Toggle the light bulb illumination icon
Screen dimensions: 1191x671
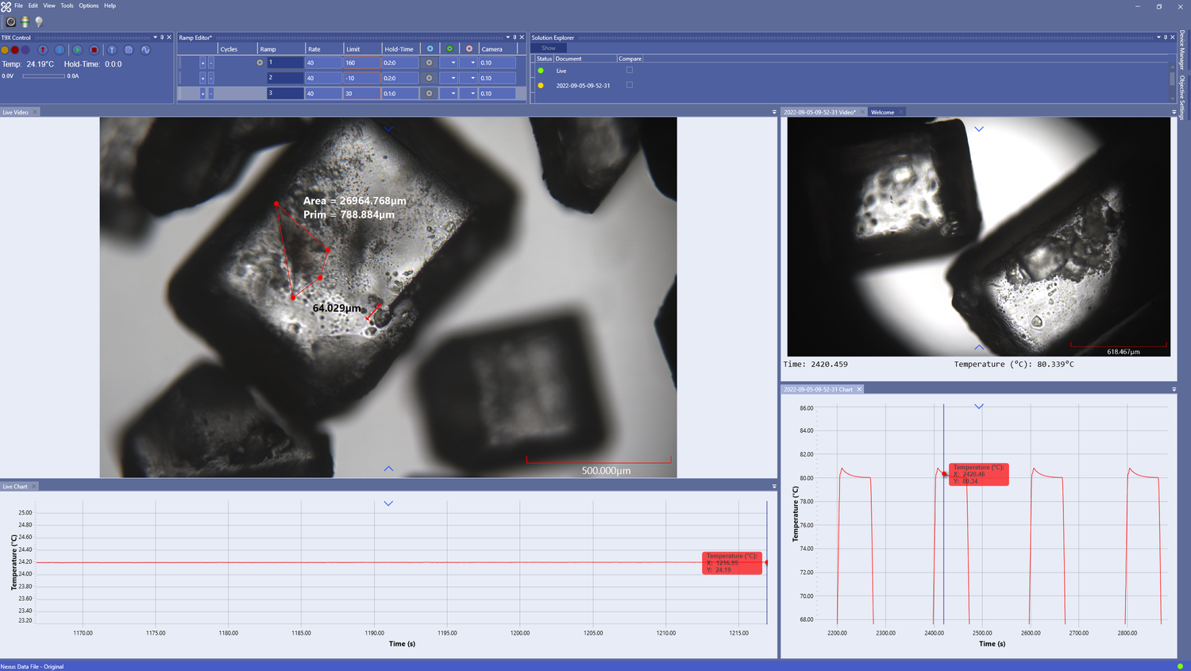38,21
